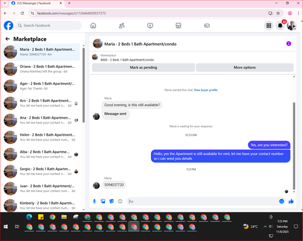
Task: Open Kimberly conversation in the list
Action: coord(41,205)
